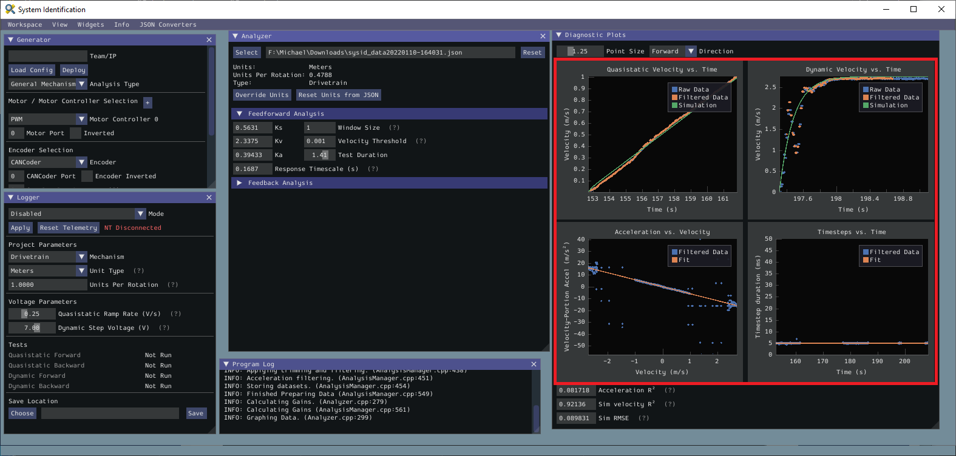Open the Drivetrain Mechanism dropdown

click(82, 257)
